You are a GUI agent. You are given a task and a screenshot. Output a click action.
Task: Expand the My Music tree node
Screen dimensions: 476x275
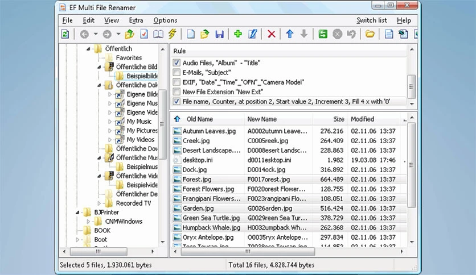[110, 122]
